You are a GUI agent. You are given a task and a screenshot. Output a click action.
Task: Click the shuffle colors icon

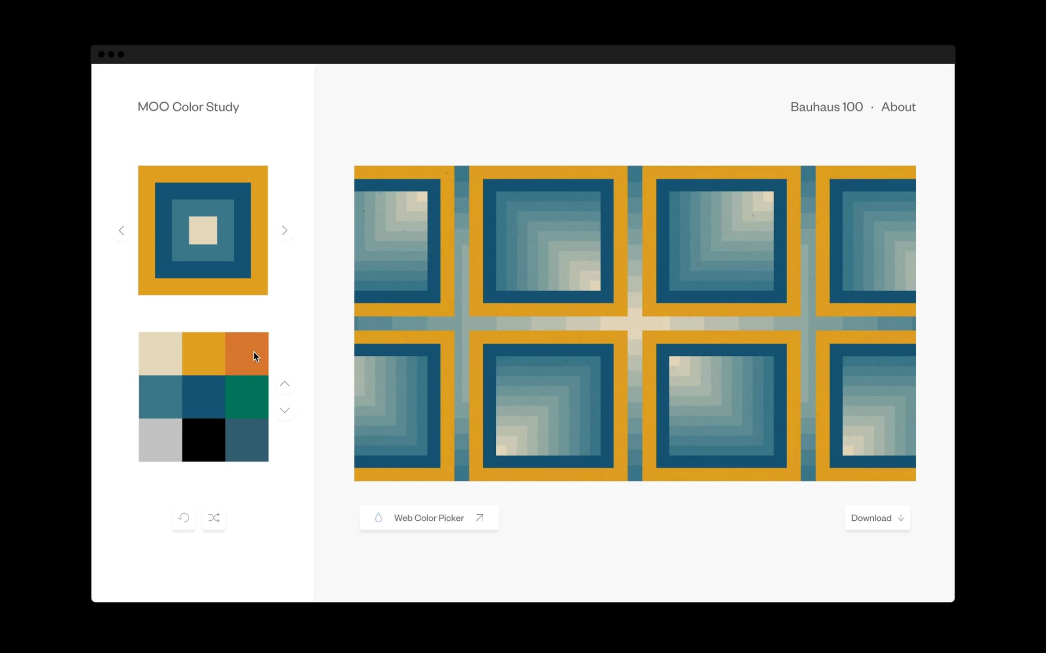(214, 518)
